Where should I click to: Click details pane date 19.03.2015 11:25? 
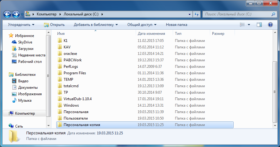click(x=110, y=133)
